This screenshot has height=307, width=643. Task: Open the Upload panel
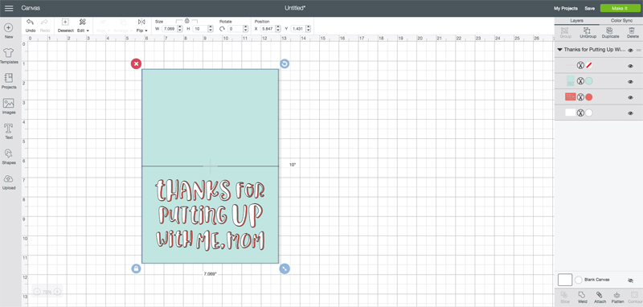9,182
